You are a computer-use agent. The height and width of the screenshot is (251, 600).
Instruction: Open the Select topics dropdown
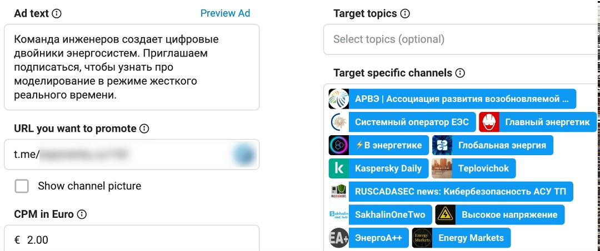(x=461, y=39)
